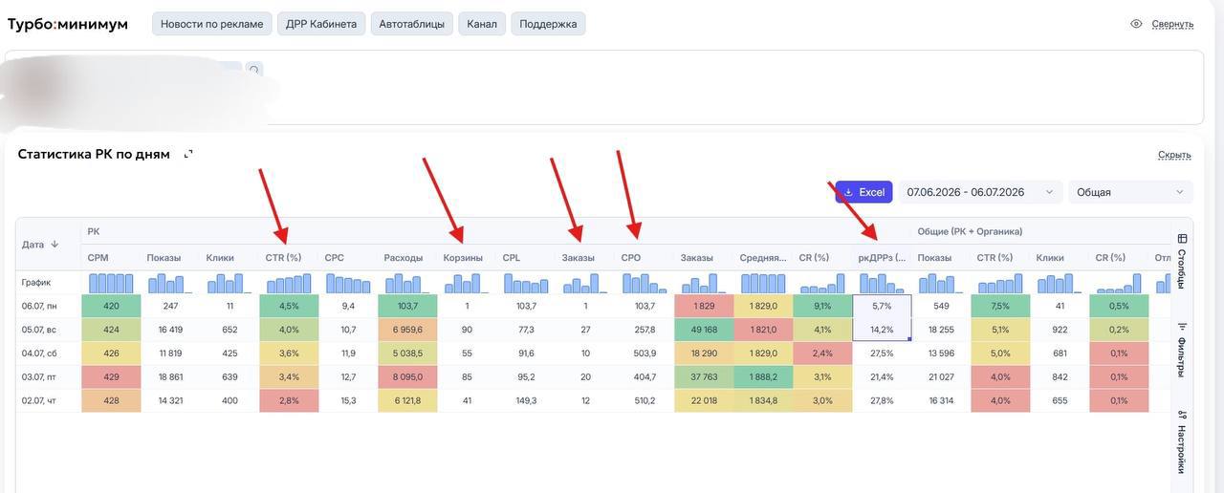Image resolution: width=1224 pixels, height=493 pixels.
Task: Click the search icon near the blurred field
Action: point(253,70)
